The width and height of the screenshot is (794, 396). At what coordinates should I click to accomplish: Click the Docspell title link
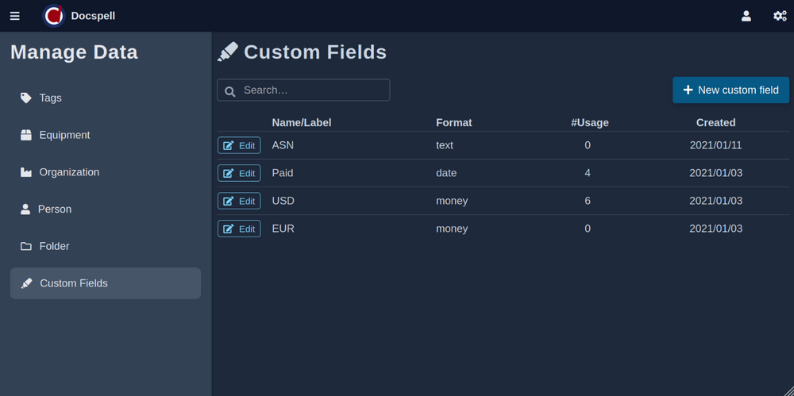(93, 16)
